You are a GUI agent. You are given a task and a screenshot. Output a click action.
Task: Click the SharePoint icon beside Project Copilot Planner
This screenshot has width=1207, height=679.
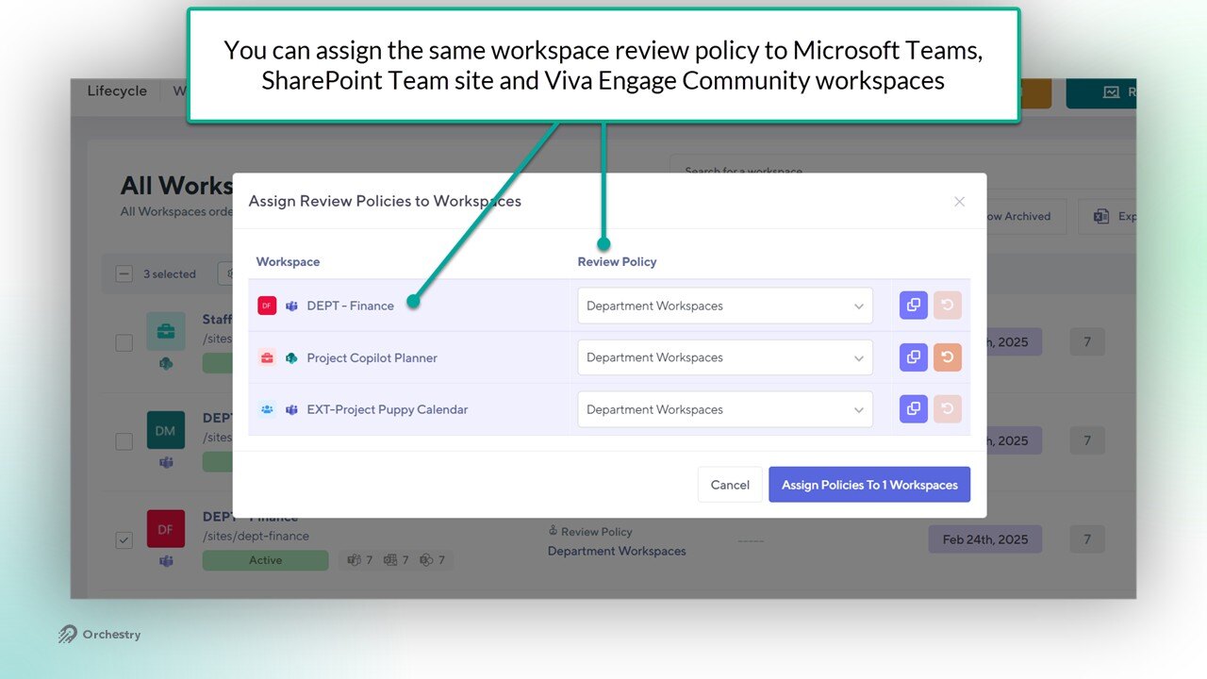point(292,357)
